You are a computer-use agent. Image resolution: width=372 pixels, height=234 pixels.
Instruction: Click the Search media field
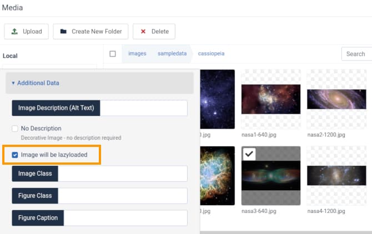356,54
